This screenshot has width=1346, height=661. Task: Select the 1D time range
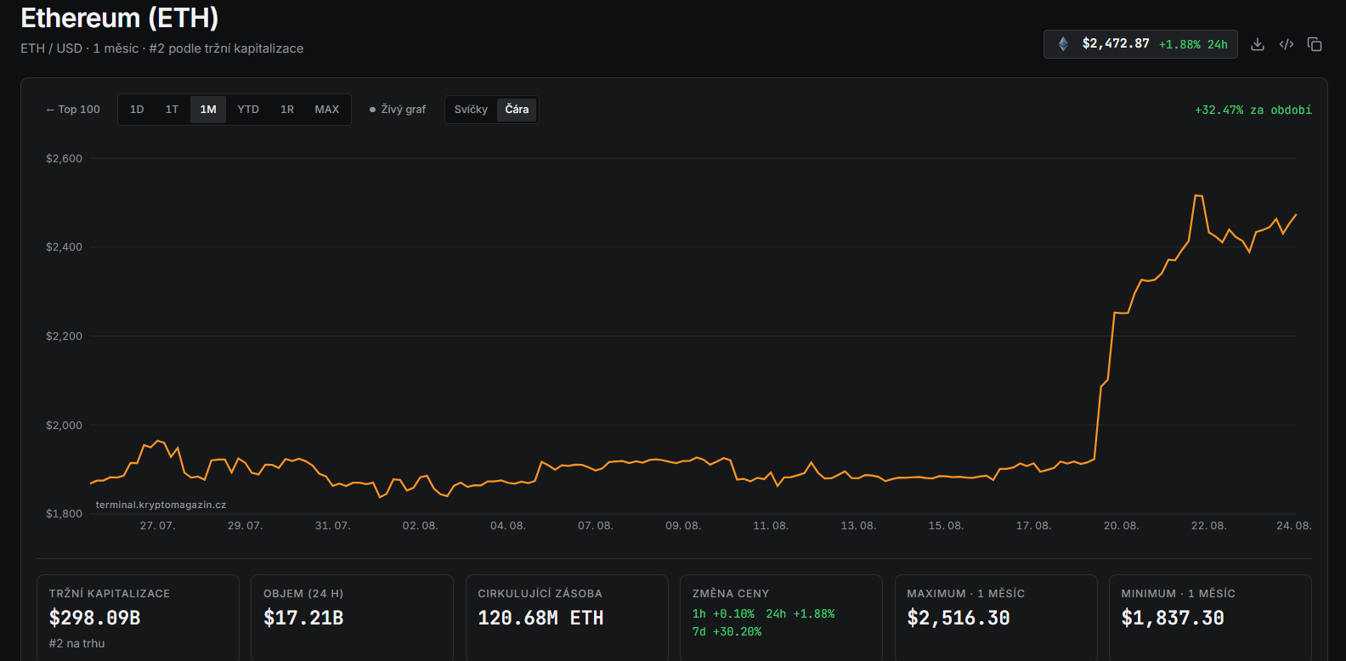coord(137,110)
